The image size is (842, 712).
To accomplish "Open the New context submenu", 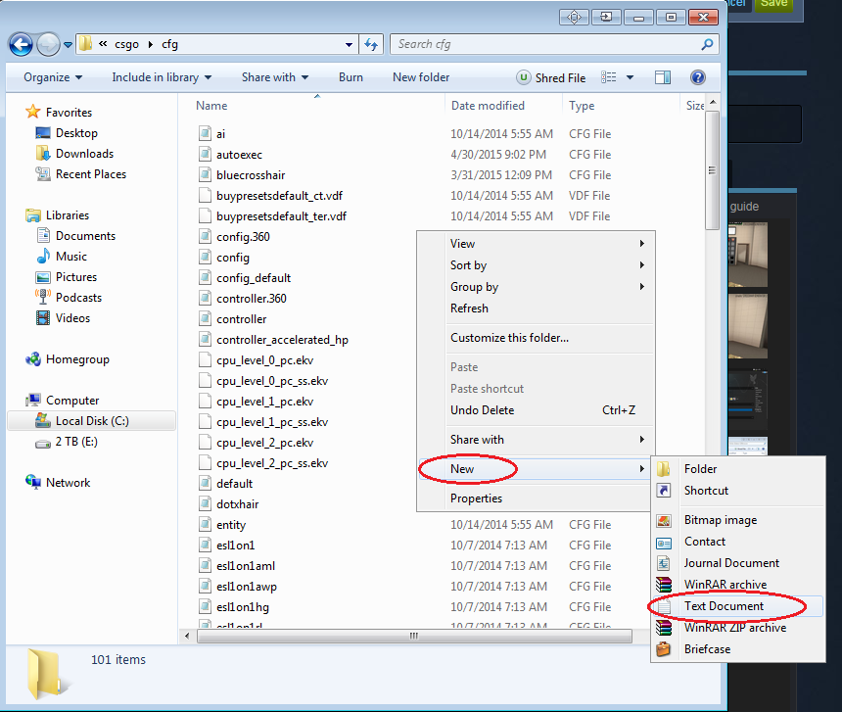I will pyautogui.click(x=536, y=469).
